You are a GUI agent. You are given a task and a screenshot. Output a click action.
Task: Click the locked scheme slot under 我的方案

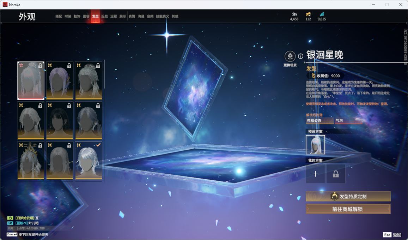336,174
